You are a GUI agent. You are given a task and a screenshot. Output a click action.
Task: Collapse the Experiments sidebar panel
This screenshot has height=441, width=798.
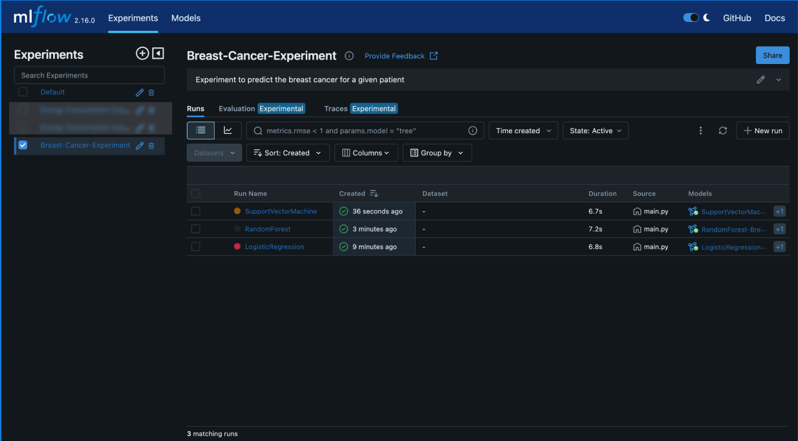[x=158, y=54]
